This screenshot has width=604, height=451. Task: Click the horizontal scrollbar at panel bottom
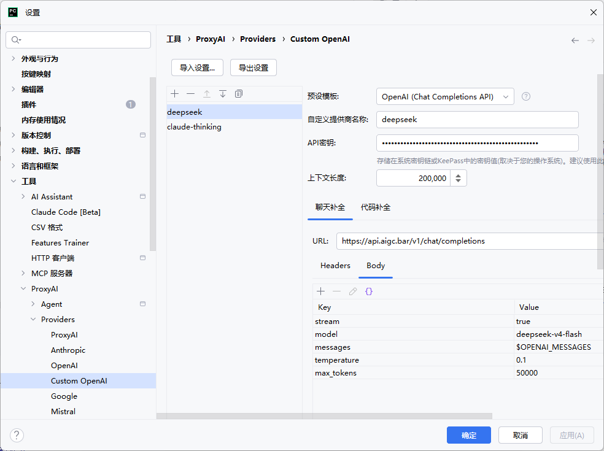[x=324, y=416]
